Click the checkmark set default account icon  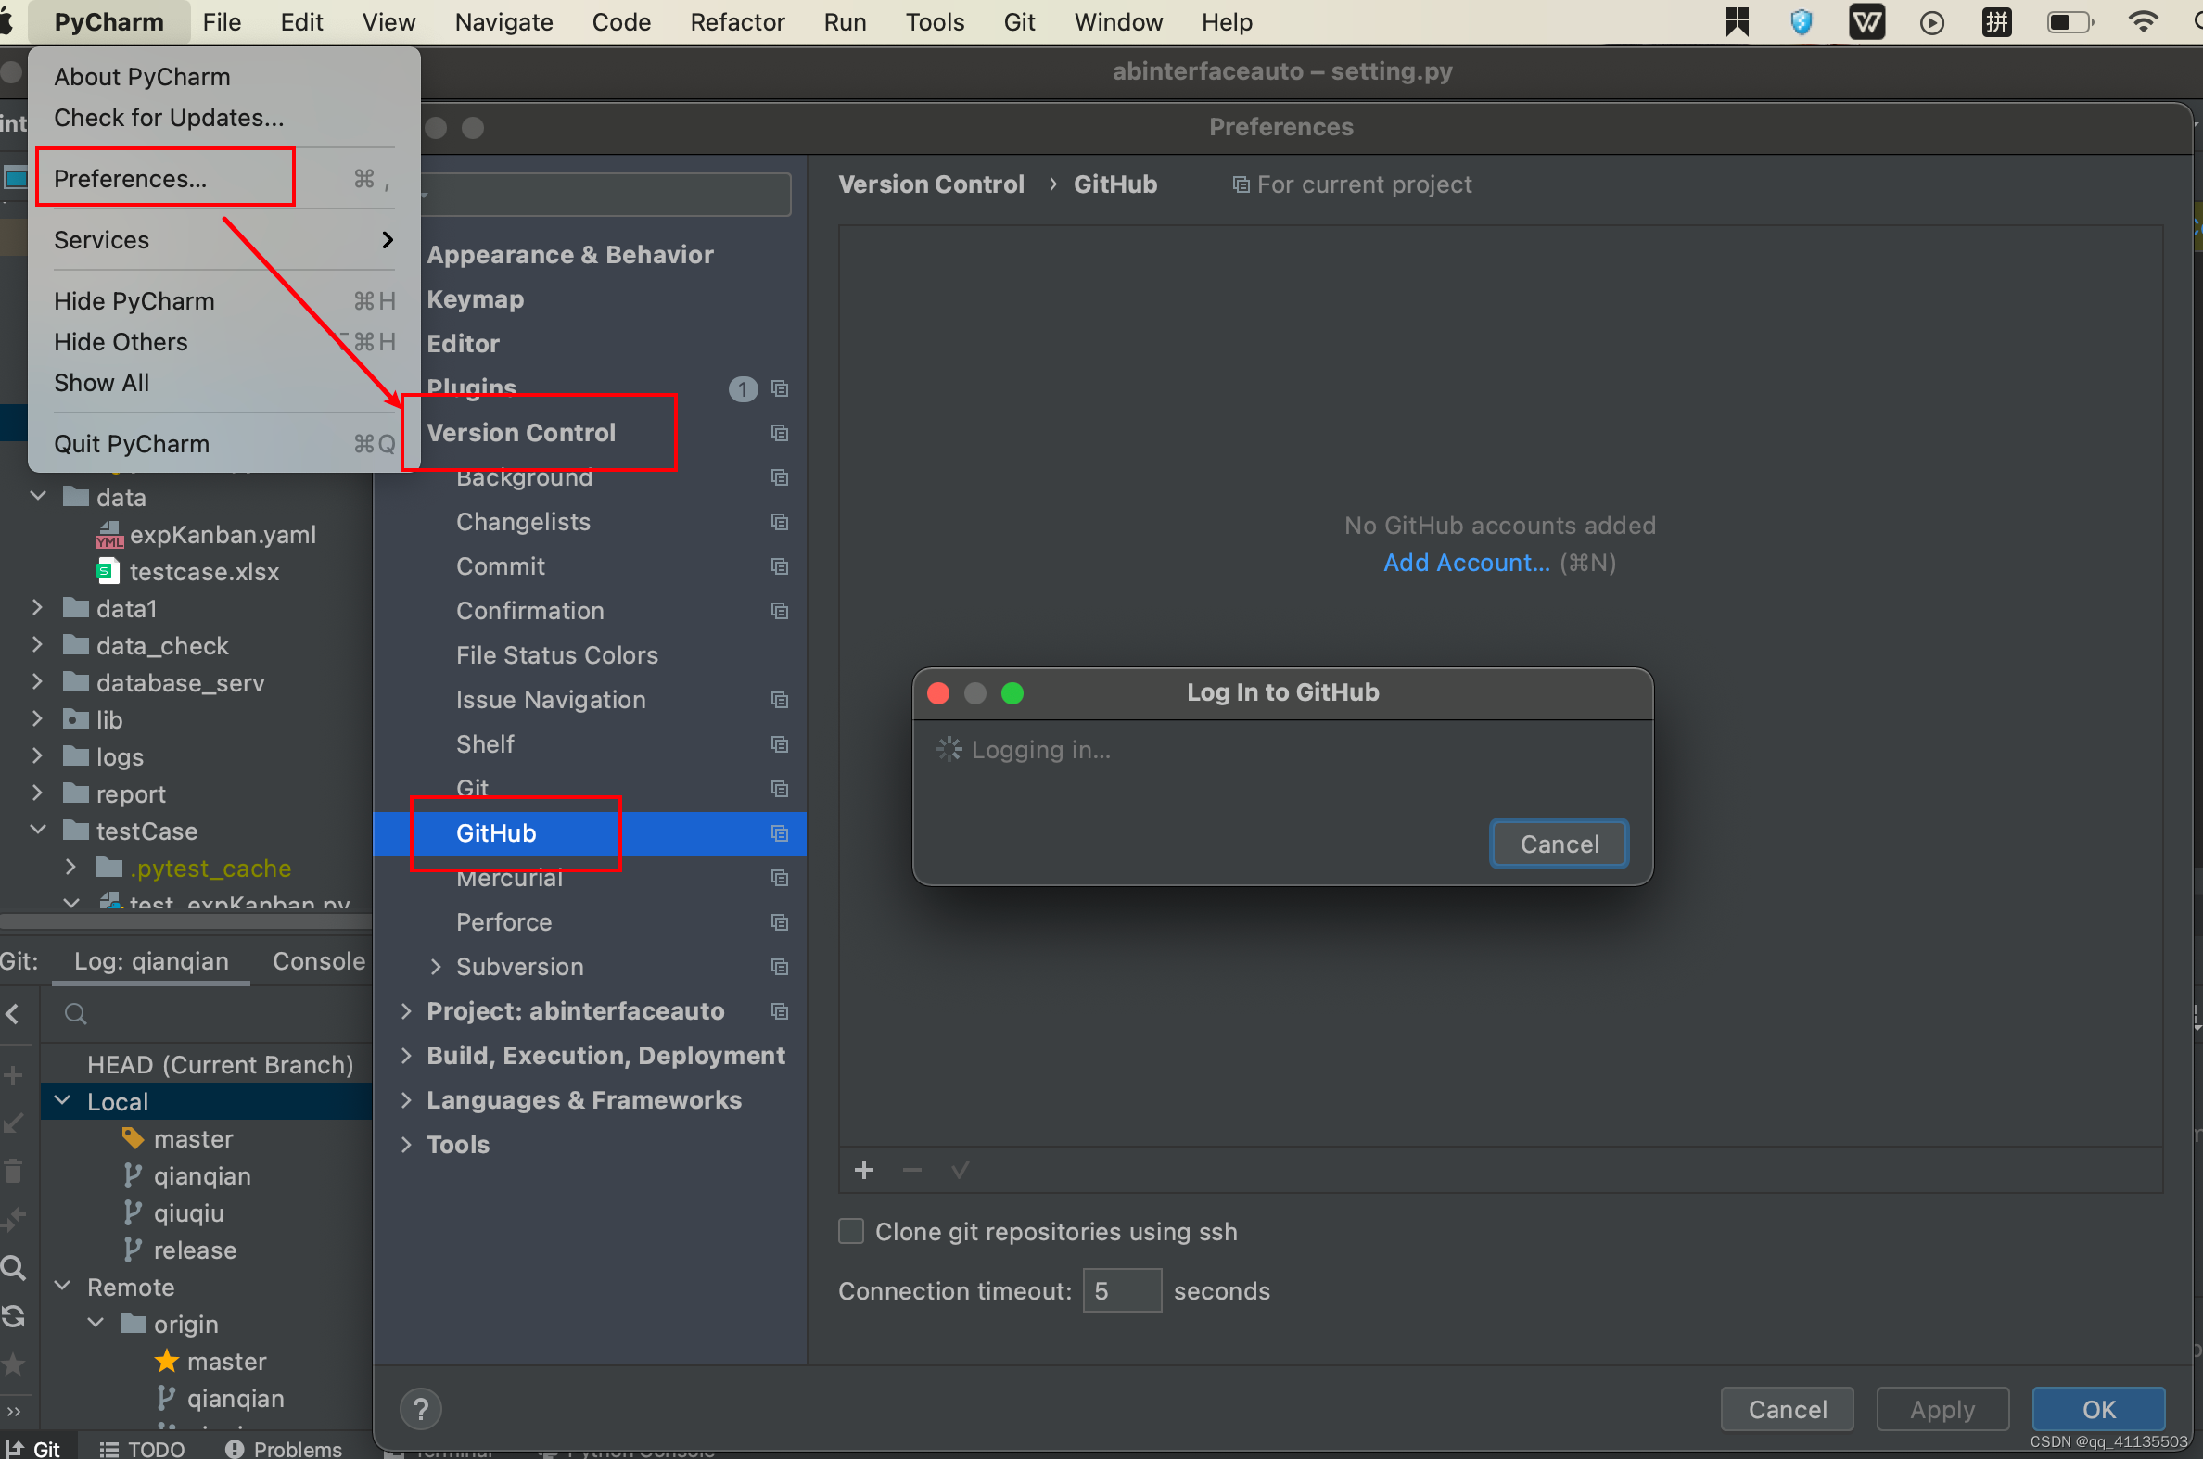tap(961, 1170)
